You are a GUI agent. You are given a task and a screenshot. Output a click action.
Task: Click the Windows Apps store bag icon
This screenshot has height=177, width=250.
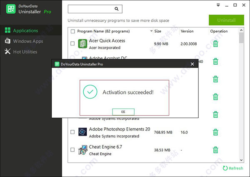[x=7, y=41]
